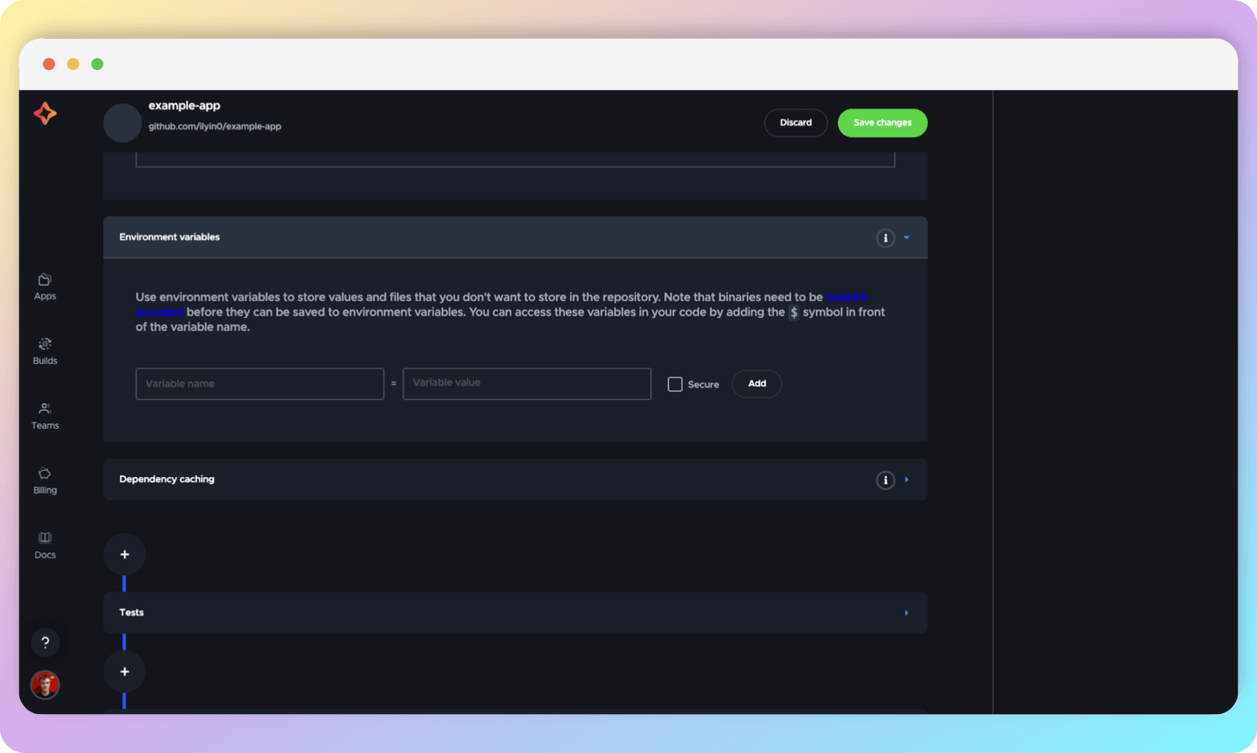Click the Save changes button
The image size is (1257, 753).
(882, 122)
